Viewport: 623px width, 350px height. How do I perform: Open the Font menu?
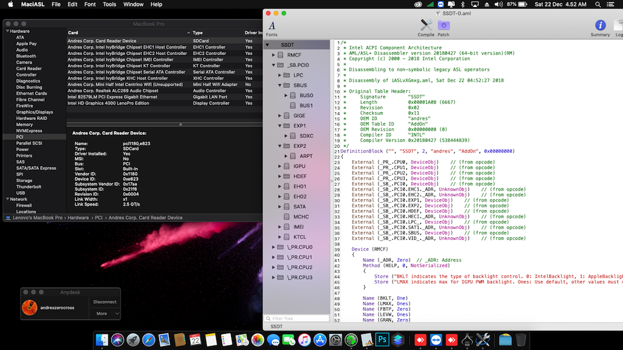90,5
